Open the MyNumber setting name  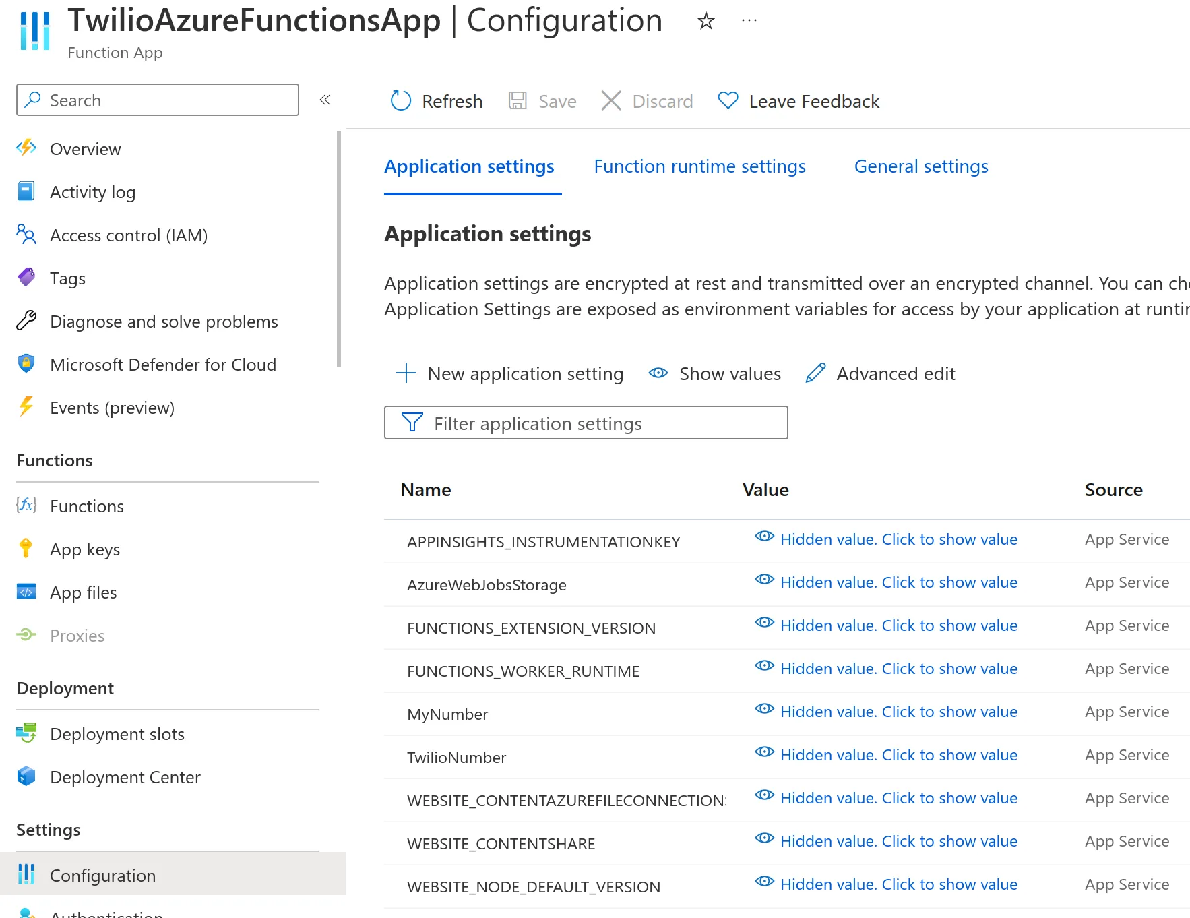[447, 714]
